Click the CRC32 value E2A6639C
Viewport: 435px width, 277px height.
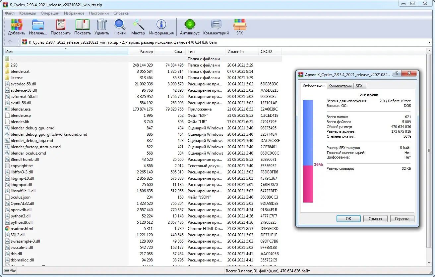(x=269, y=109)
